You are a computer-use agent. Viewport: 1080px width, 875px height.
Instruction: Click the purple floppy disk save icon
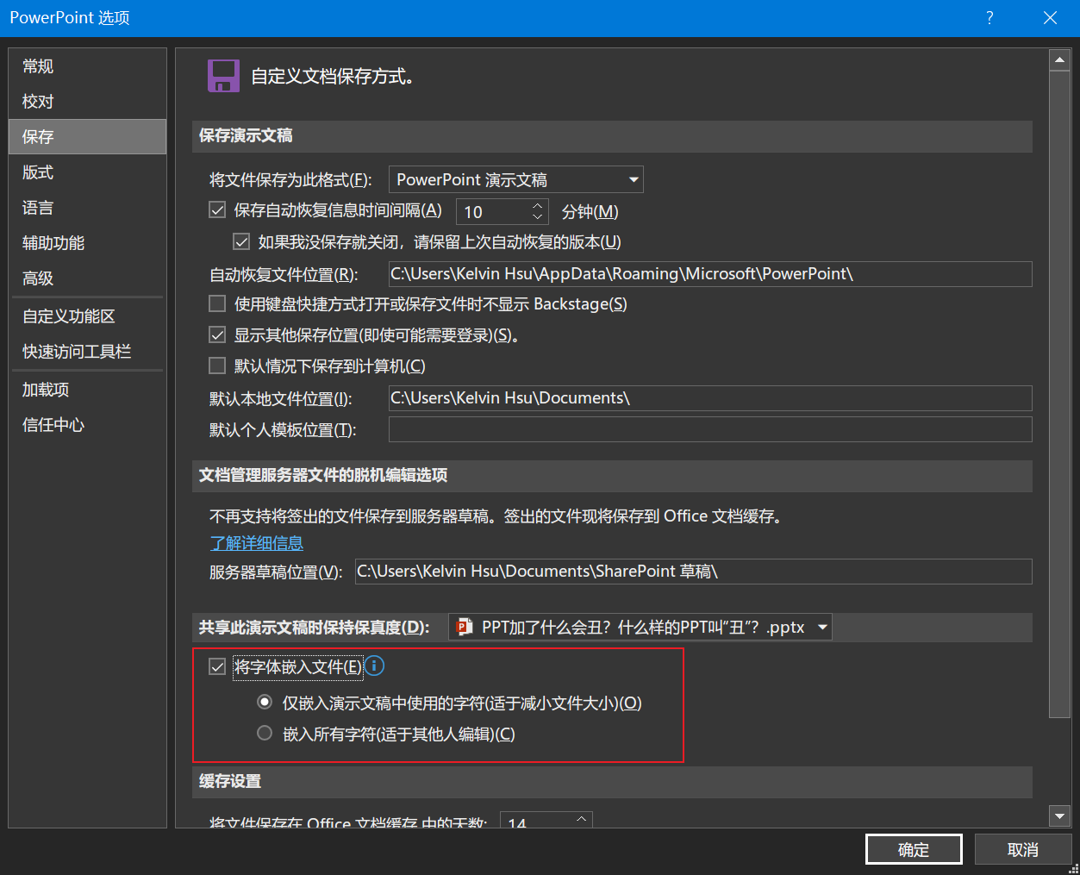click(223, 76)
